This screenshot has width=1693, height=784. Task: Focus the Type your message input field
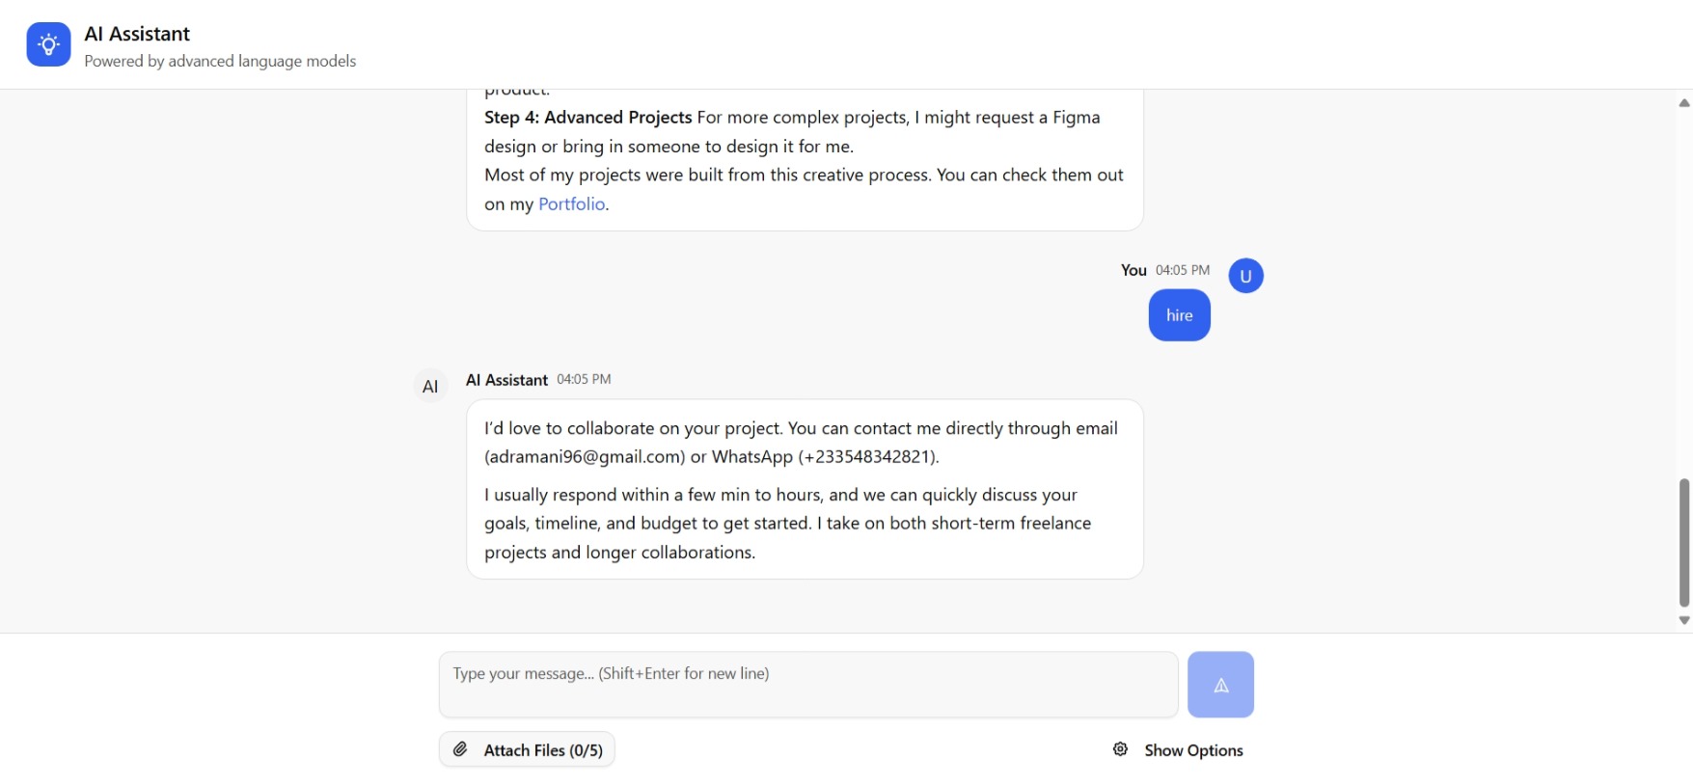pyautogui.click(x=807, y=684)
